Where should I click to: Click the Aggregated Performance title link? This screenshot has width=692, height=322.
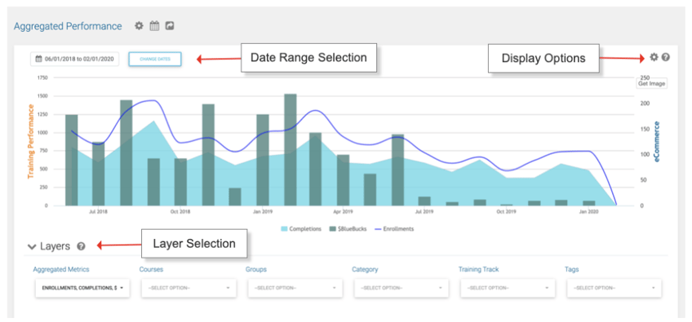tap(68, 26)
